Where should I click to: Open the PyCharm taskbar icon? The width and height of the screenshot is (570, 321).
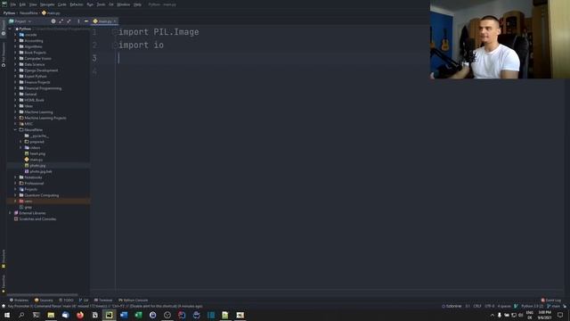click(109, 315)
